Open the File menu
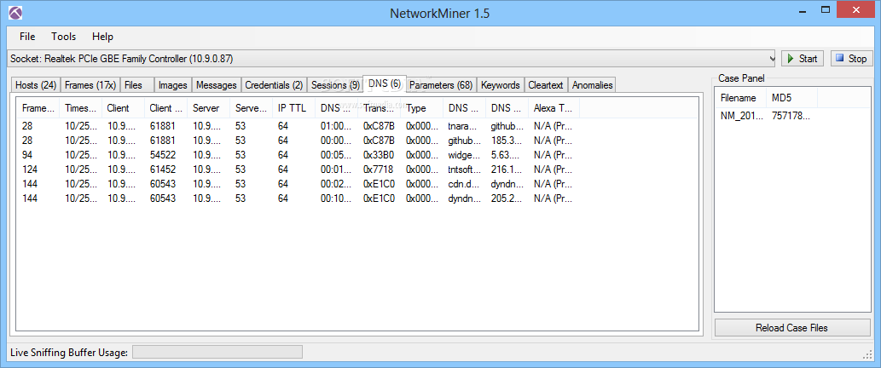Viewport: 881px width, 368px height. pyautogui.click(x=27, y=37)
